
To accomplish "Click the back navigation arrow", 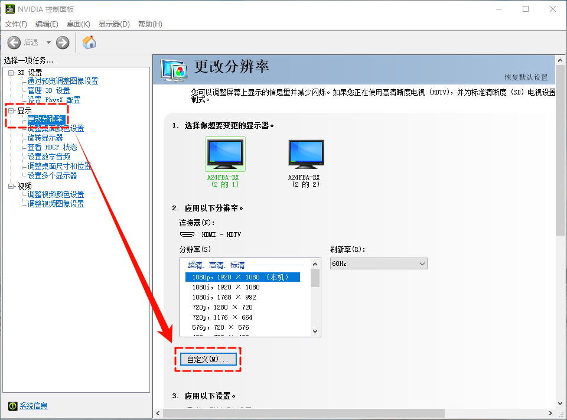I will 14,42.
